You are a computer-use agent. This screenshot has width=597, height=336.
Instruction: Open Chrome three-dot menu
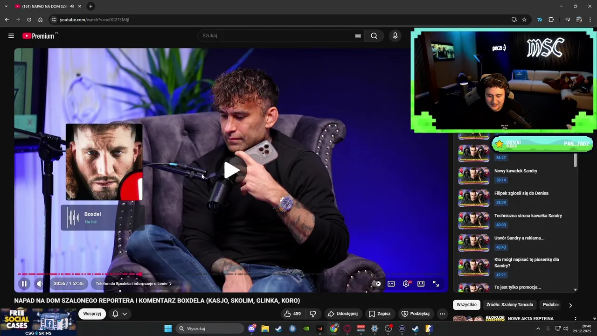pyautogui.click(x=590, y=20)
